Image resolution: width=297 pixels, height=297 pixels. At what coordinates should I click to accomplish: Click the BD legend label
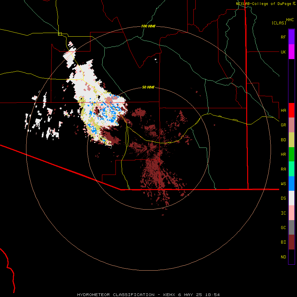point(283,140)
